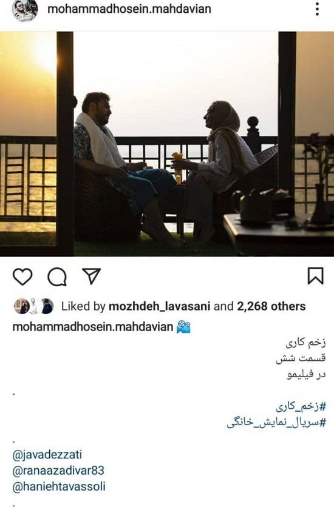
Task: Open caption author mohammadhosein.mahdavian username
Action: tap(92, 326)
